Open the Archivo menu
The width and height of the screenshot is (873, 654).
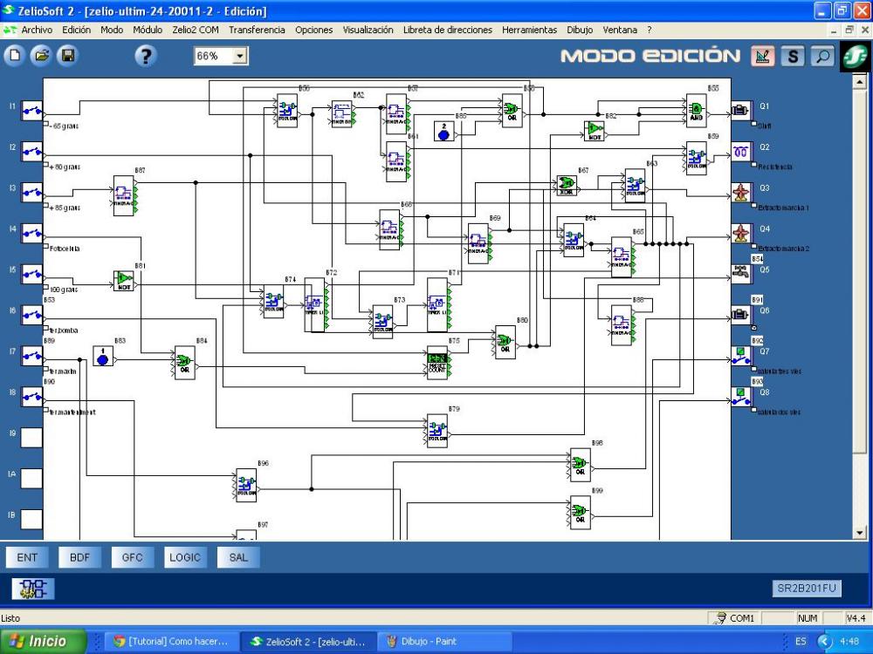[37, 30]
